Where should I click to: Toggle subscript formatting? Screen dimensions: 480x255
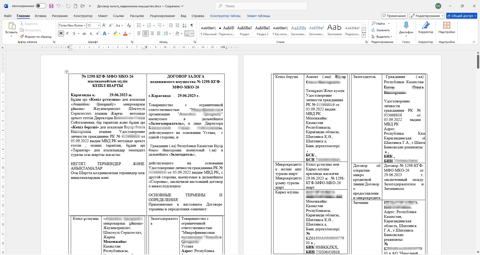(x=91, y=33)
